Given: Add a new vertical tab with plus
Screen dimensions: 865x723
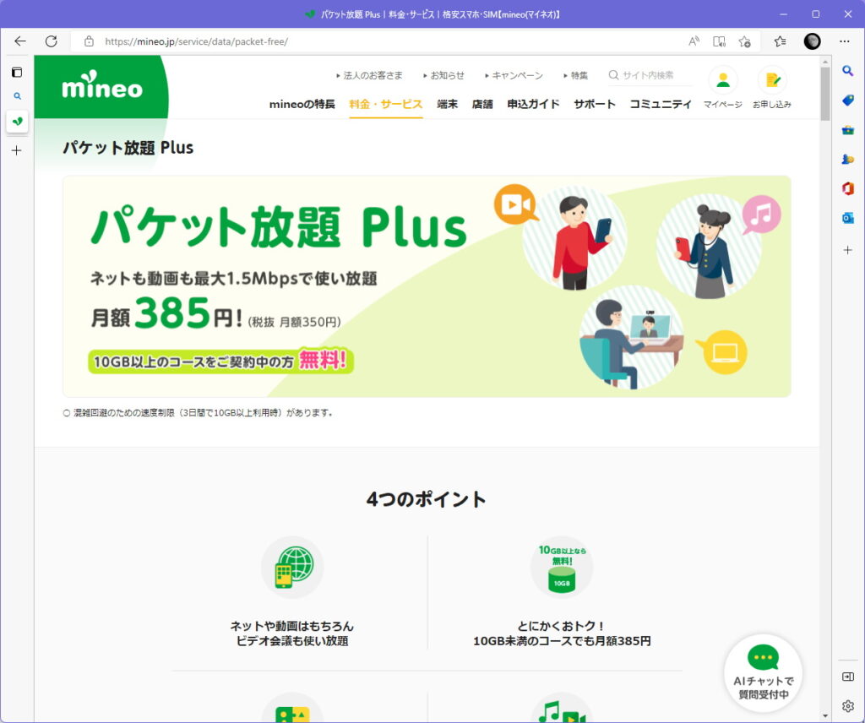Looking at the screenshot, I should click(17, 150).
